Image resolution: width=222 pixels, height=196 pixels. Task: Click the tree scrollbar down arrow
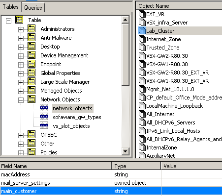click(126, 151)
